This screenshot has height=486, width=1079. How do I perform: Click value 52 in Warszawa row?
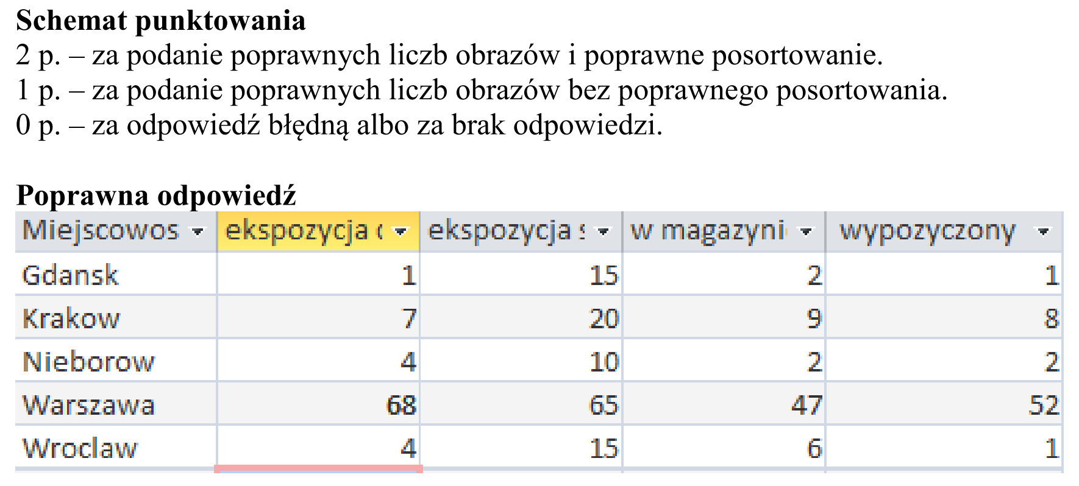click(x=1044, y=405)
